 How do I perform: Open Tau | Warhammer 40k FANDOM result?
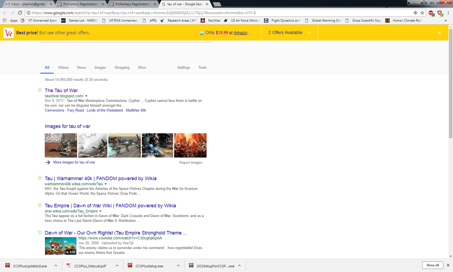point(101,178)
